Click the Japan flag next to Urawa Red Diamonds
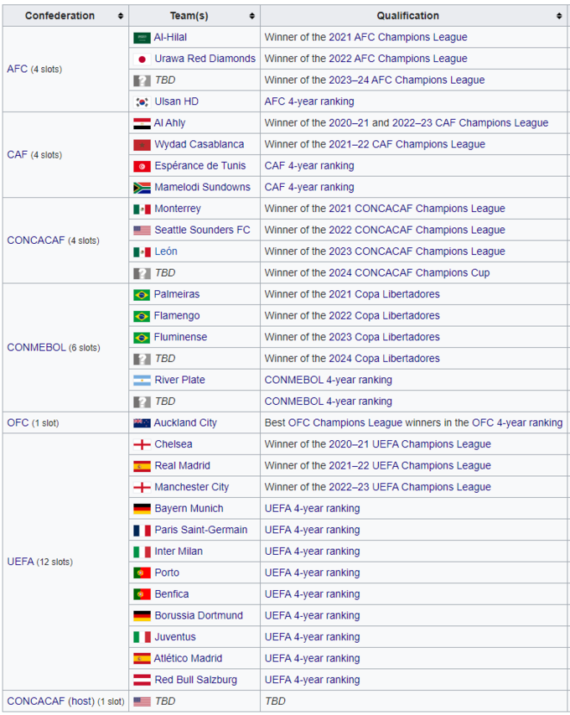 (x=142, y=59)
